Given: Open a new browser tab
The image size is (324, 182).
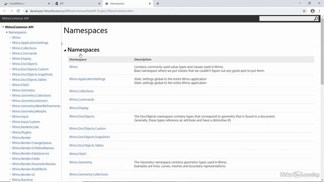Looking at the screenshot, I should pyautogui.click(x=157, y=4).
